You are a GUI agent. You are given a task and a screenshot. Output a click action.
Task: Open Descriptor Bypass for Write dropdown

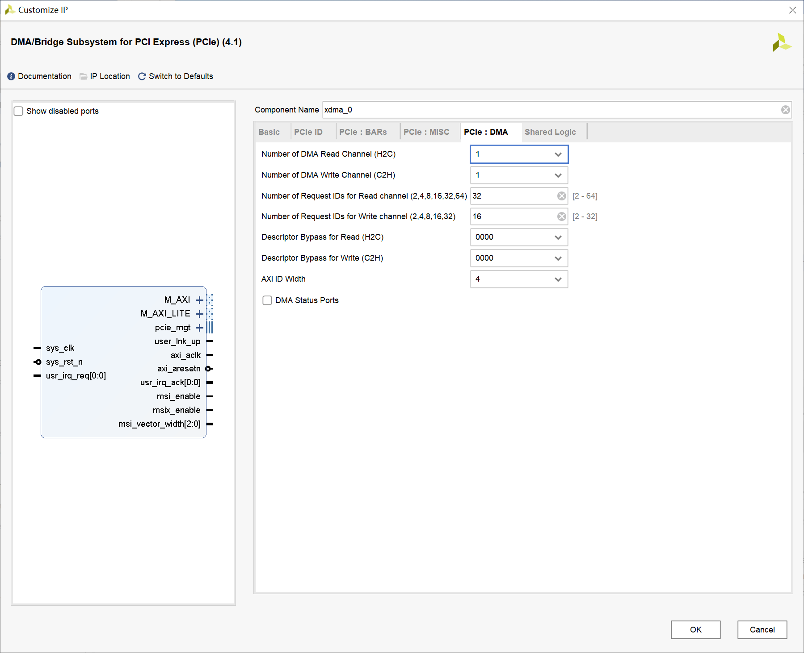click(519, 258)
